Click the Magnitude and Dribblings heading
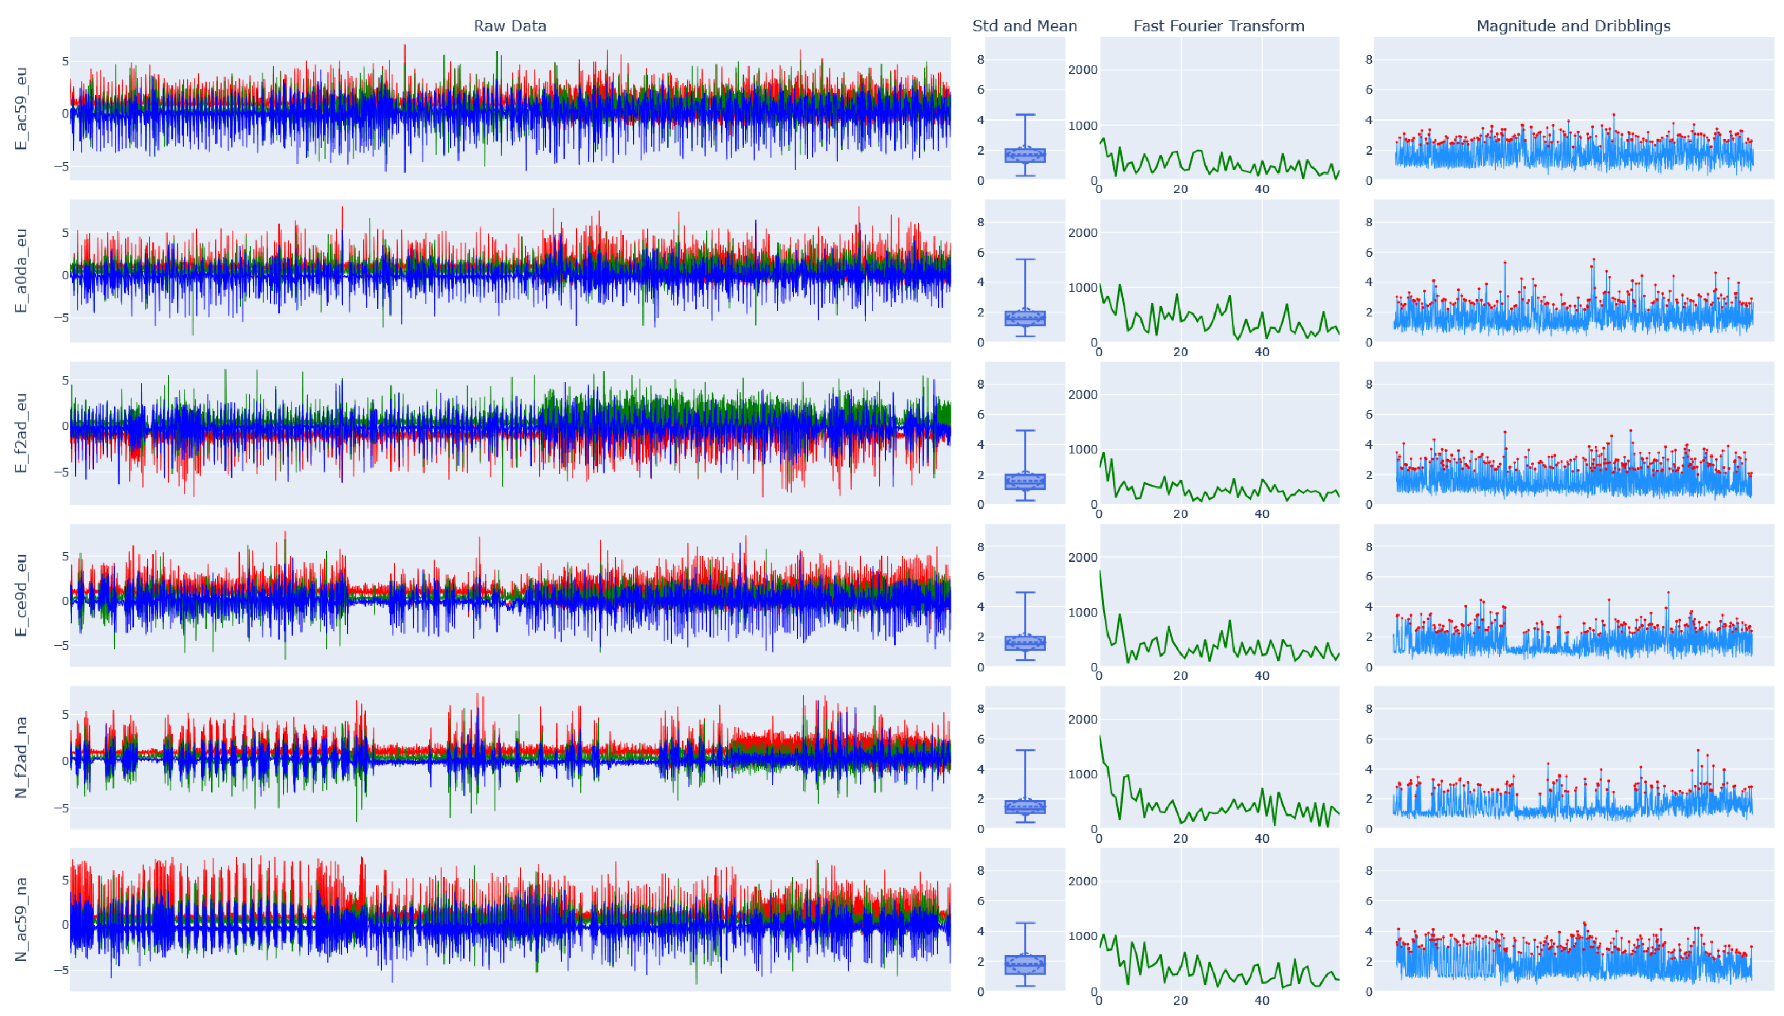 (1573, 26)
